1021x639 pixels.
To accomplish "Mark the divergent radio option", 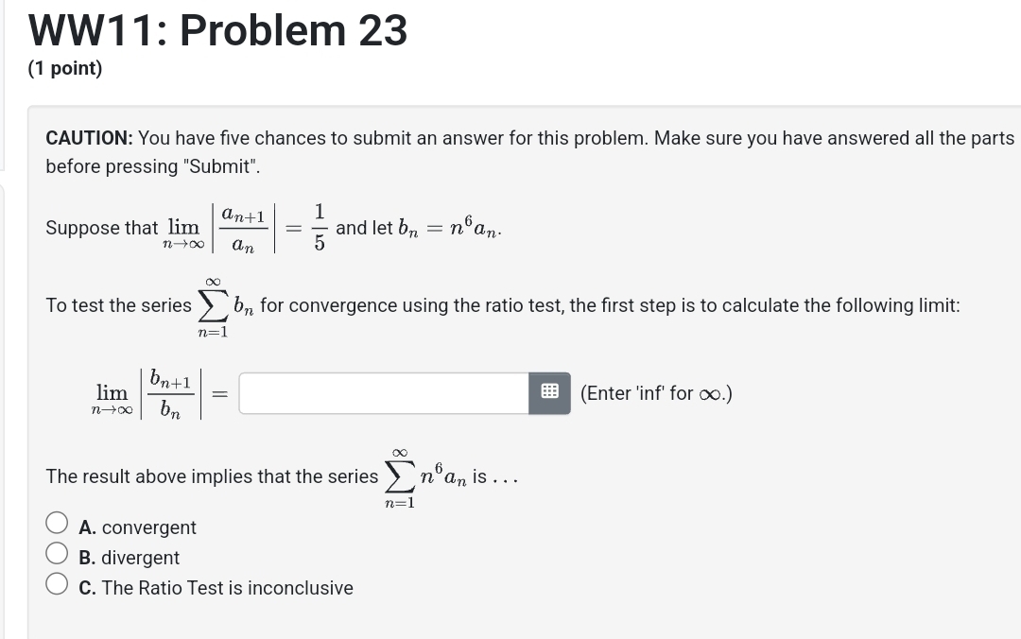I will (57, 551).
